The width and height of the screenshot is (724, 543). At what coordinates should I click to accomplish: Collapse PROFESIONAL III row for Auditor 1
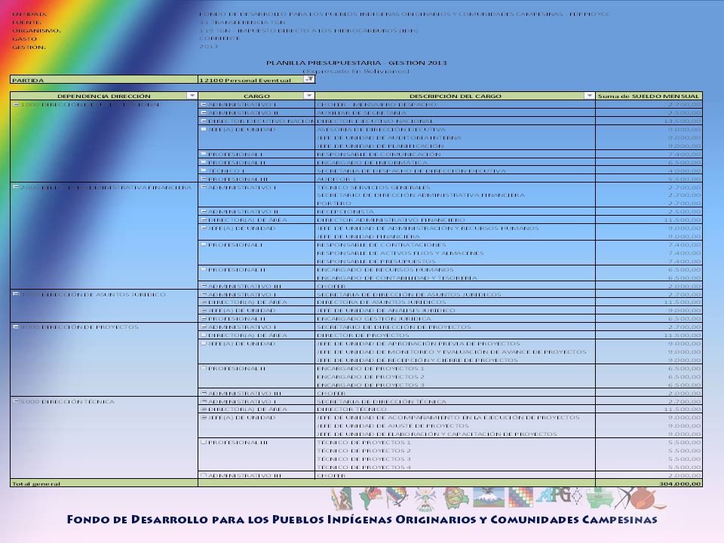(x=204, y=179)
